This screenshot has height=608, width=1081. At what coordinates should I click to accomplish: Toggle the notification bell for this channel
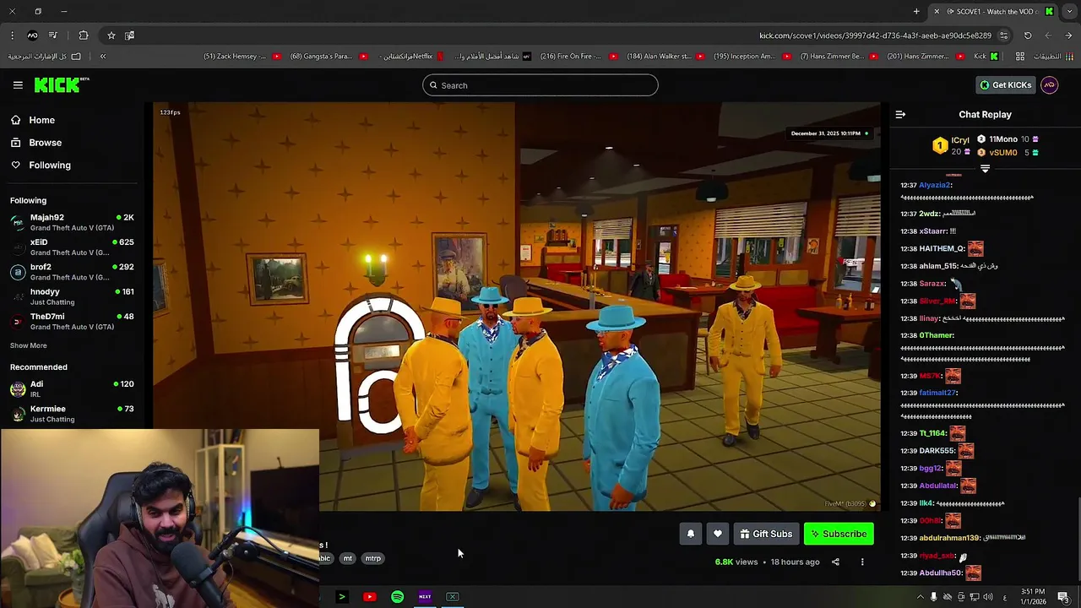click(691, 534)
